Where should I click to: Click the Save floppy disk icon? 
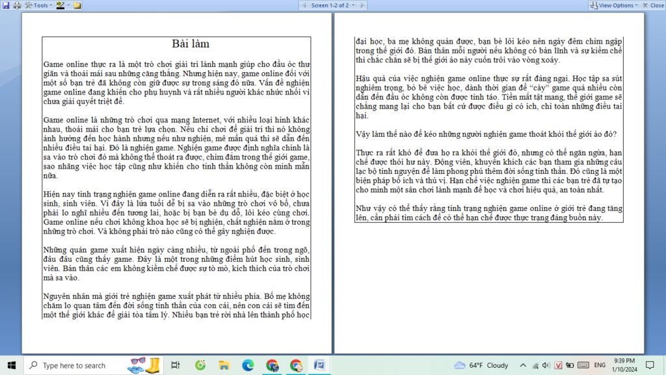pyautogui.click(x=5, y=5)
